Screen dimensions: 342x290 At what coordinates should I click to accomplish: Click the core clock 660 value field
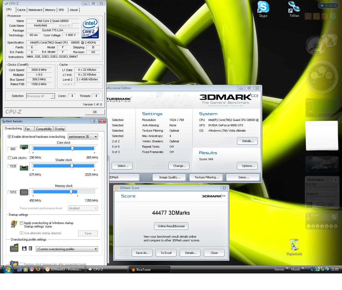(13, 149)
